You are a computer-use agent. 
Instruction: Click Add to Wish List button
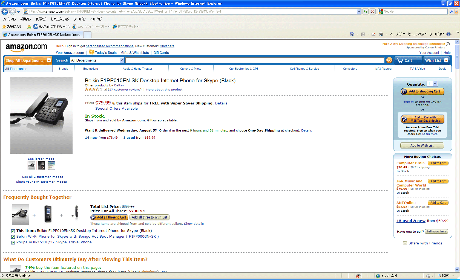(422, 145)
